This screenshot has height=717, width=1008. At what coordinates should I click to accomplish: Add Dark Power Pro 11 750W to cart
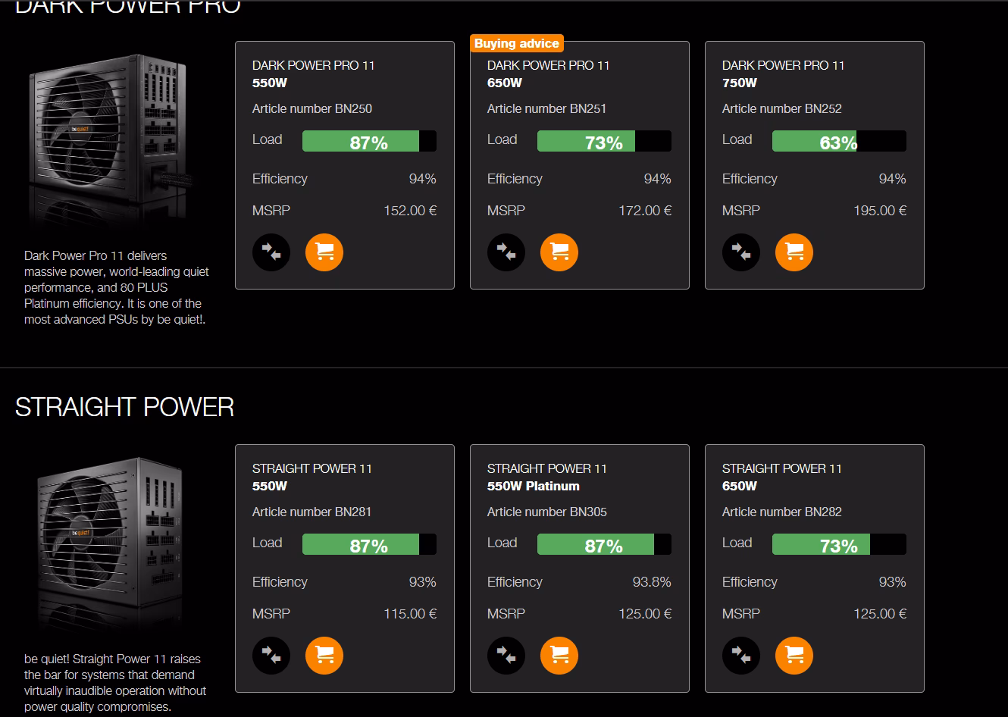(794, 252)
